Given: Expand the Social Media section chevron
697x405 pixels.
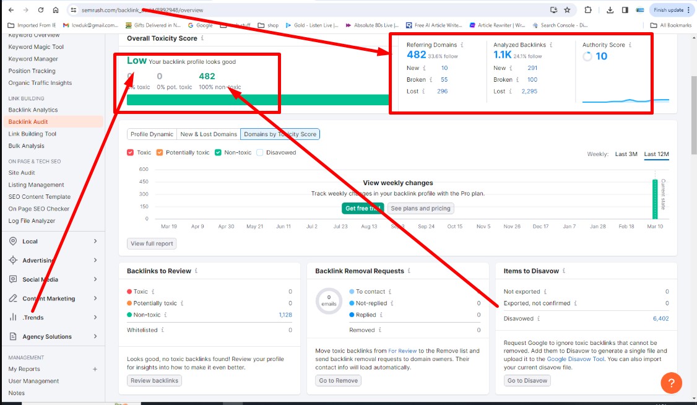Looking at the screenshot, I should click(95, 279).
